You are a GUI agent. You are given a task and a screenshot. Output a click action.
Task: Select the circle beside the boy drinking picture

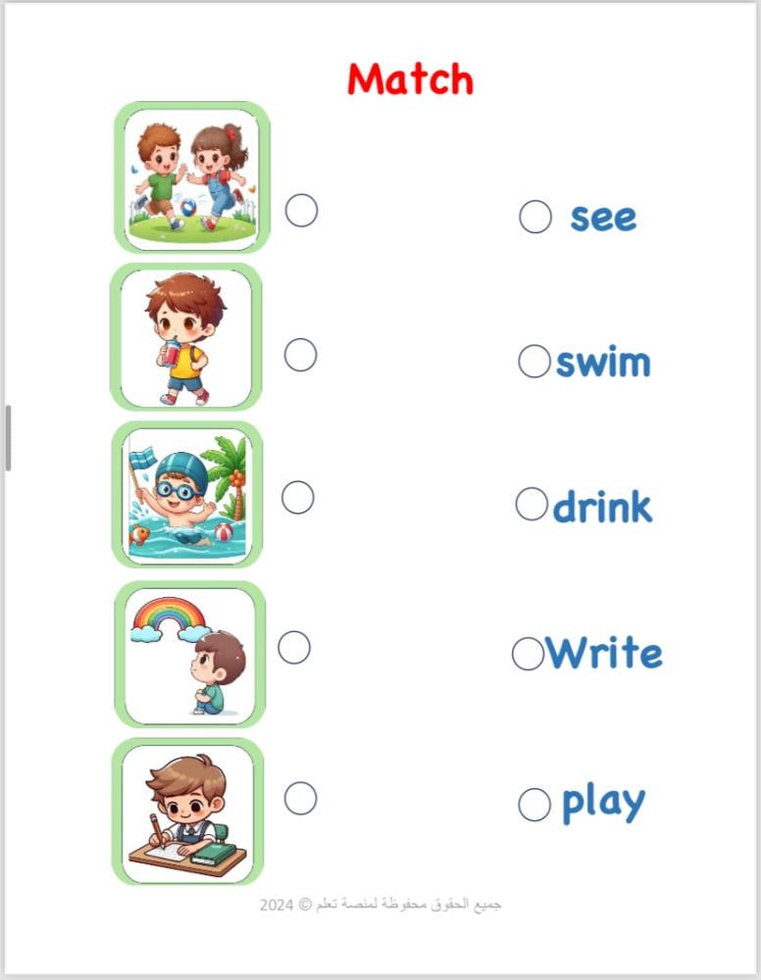click(x=300, y=355)
